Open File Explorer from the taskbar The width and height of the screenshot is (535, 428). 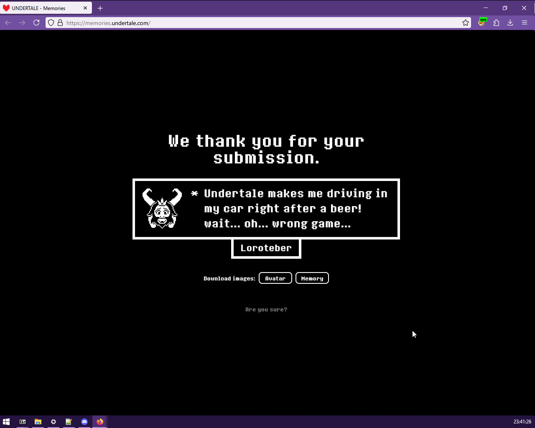click(x=38, y=422)
